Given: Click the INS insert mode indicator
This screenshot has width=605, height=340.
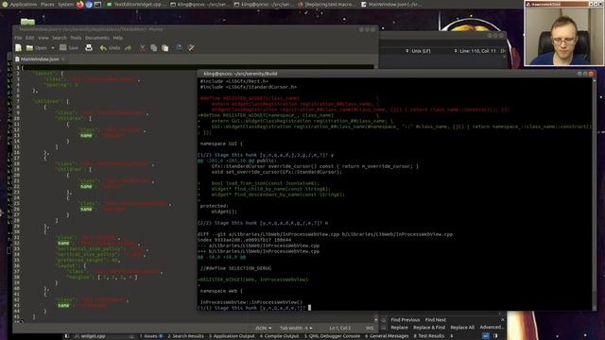Looking at the screenshot, I should (370, 328).
